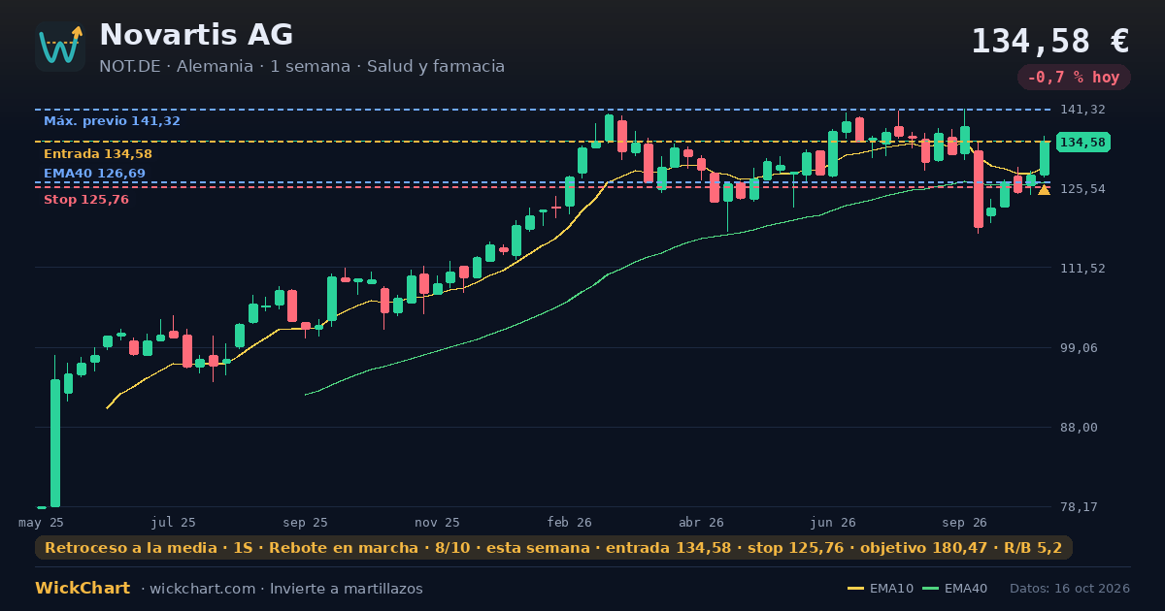Click the EMA40 green legend entry
Viewport: 1165px width, 611px height.
pos(954,589)
